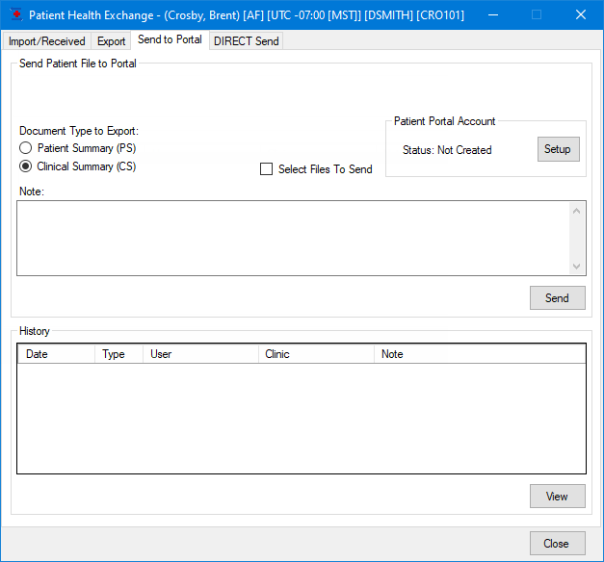Sort history by Clinic column header

[x=316, y=354]
